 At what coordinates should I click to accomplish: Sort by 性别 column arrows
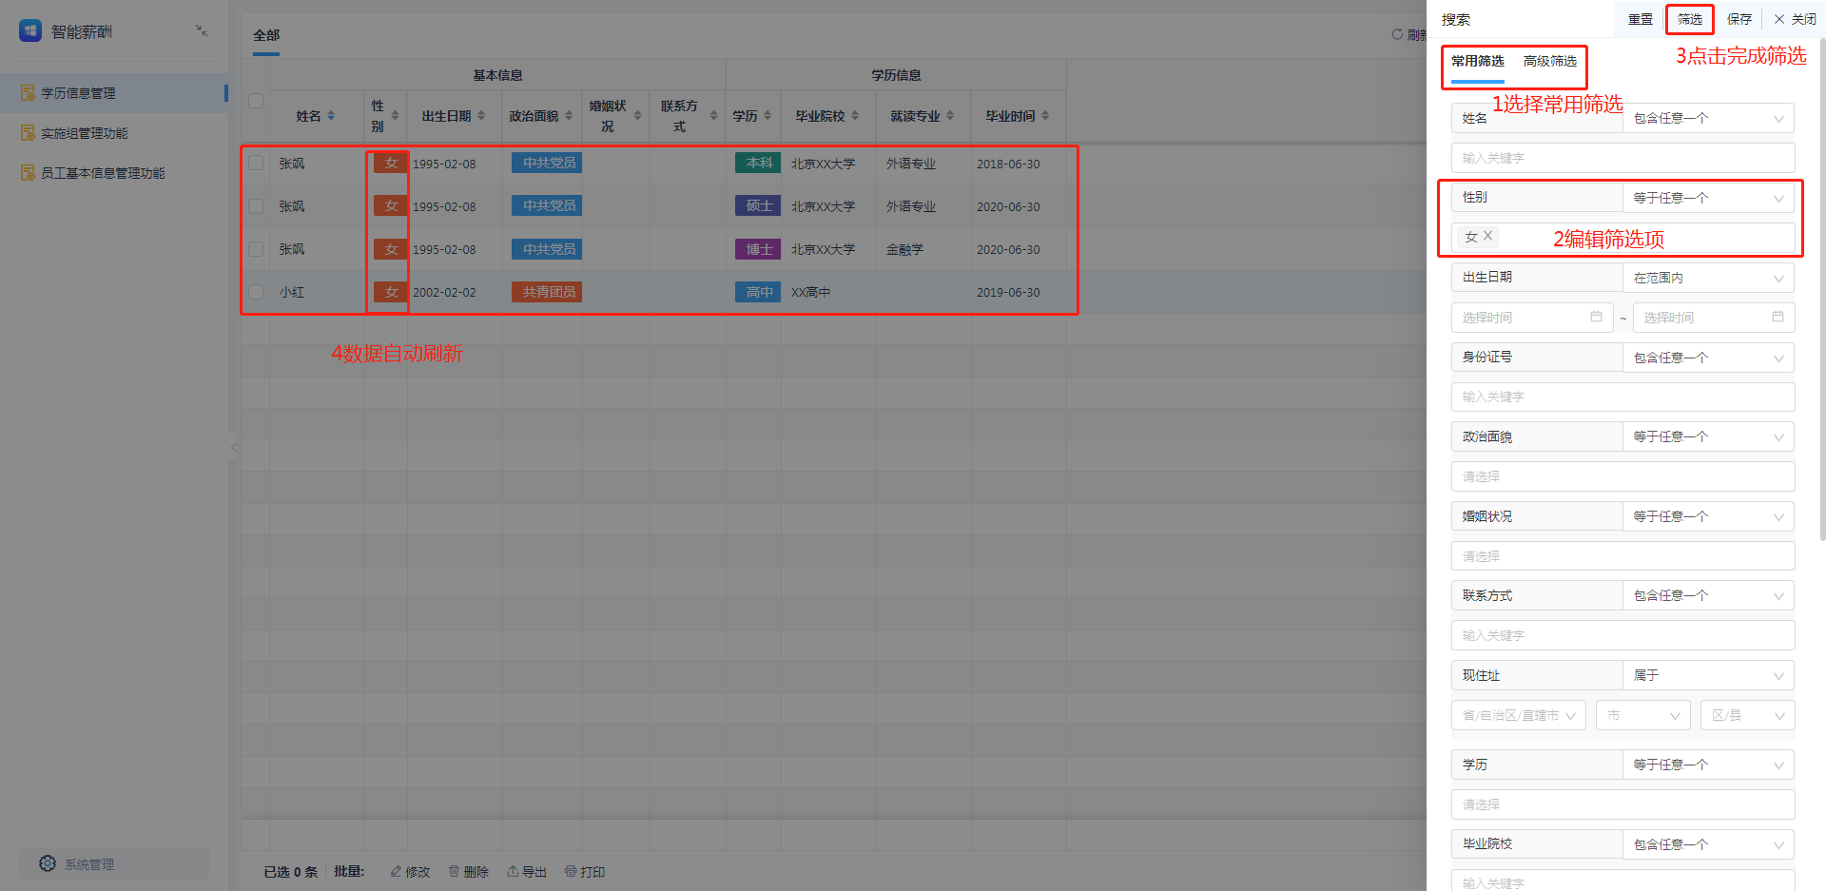396,116
